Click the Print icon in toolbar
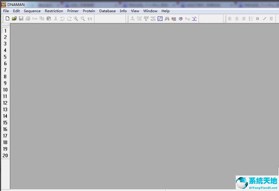 pos(28,18)
